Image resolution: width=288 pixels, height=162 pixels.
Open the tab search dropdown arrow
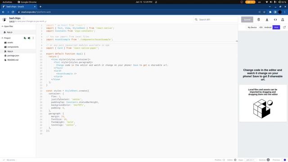(x=270, y=7)
